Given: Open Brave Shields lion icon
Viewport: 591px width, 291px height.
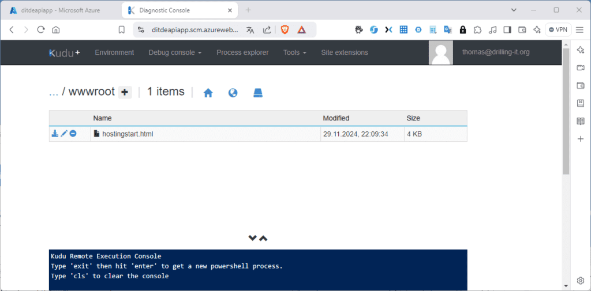Looking at the screenshot, I should pos(285,30).
